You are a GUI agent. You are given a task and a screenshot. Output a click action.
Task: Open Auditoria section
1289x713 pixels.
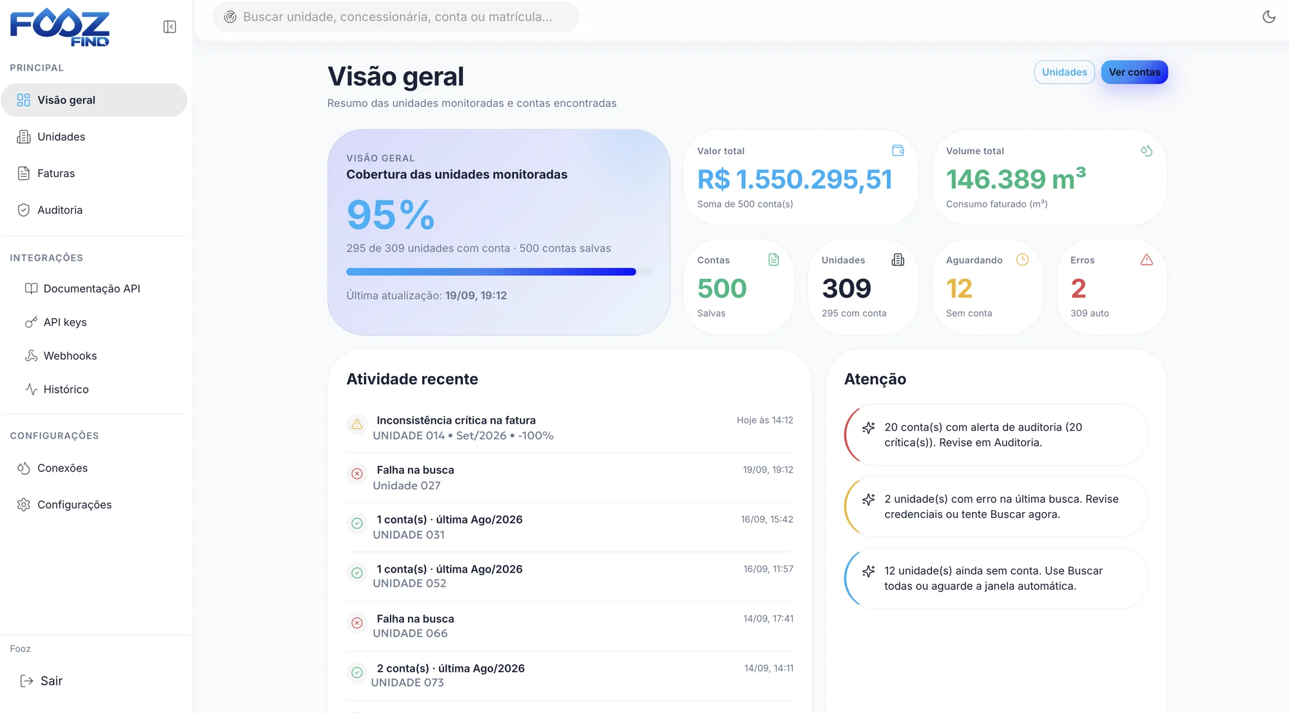pyautogui.click(x=94, y=210)
